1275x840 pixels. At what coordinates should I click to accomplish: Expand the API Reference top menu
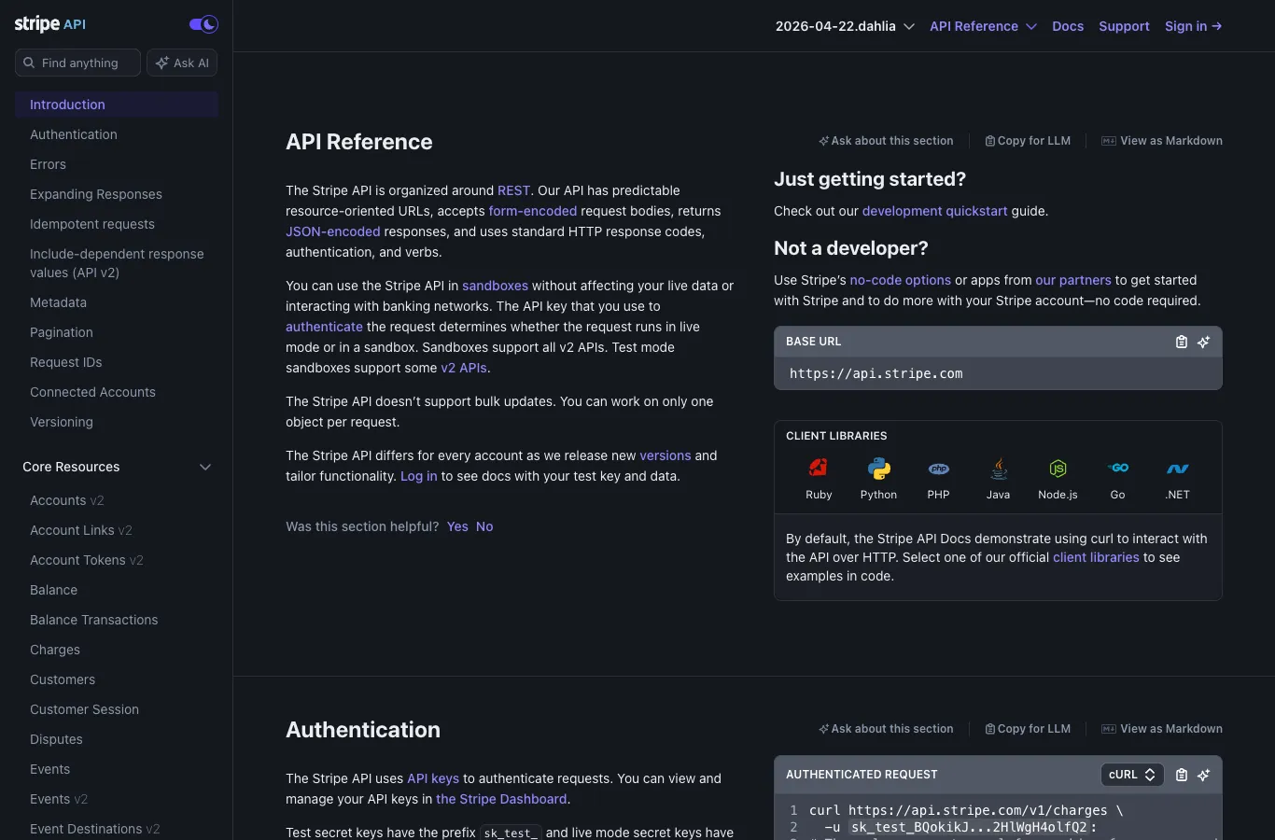tap(983, 26)
